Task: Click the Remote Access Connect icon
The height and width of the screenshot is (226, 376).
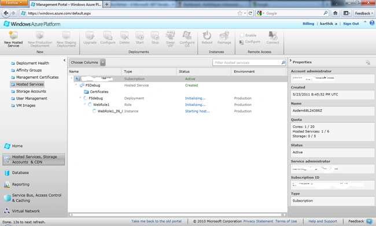Action: pyautogui.click(x=273, y=35)
